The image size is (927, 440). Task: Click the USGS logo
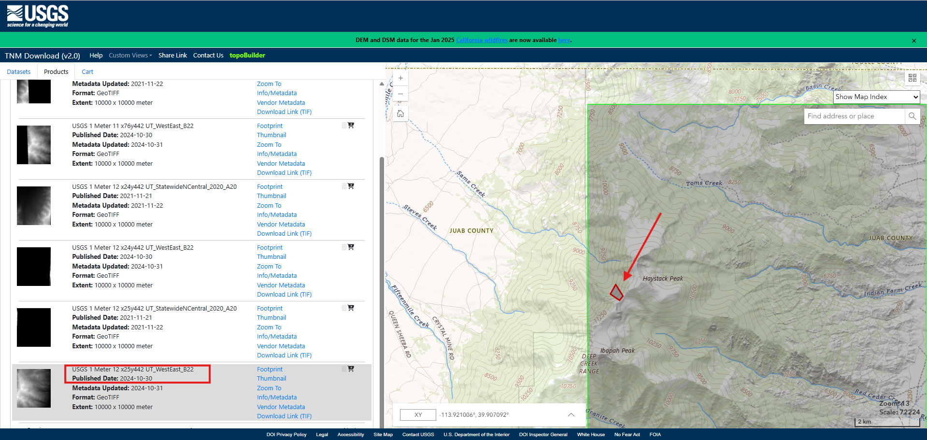pyautogui.click(x=38, y=16)
